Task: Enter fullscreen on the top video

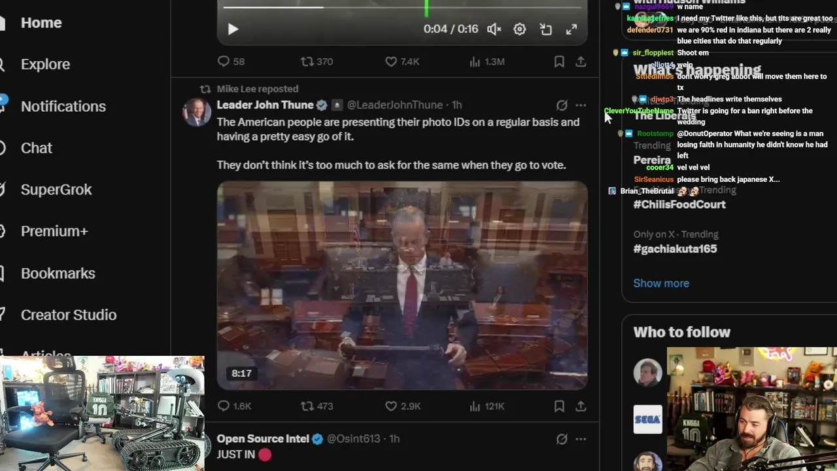Action: [572, 29]
